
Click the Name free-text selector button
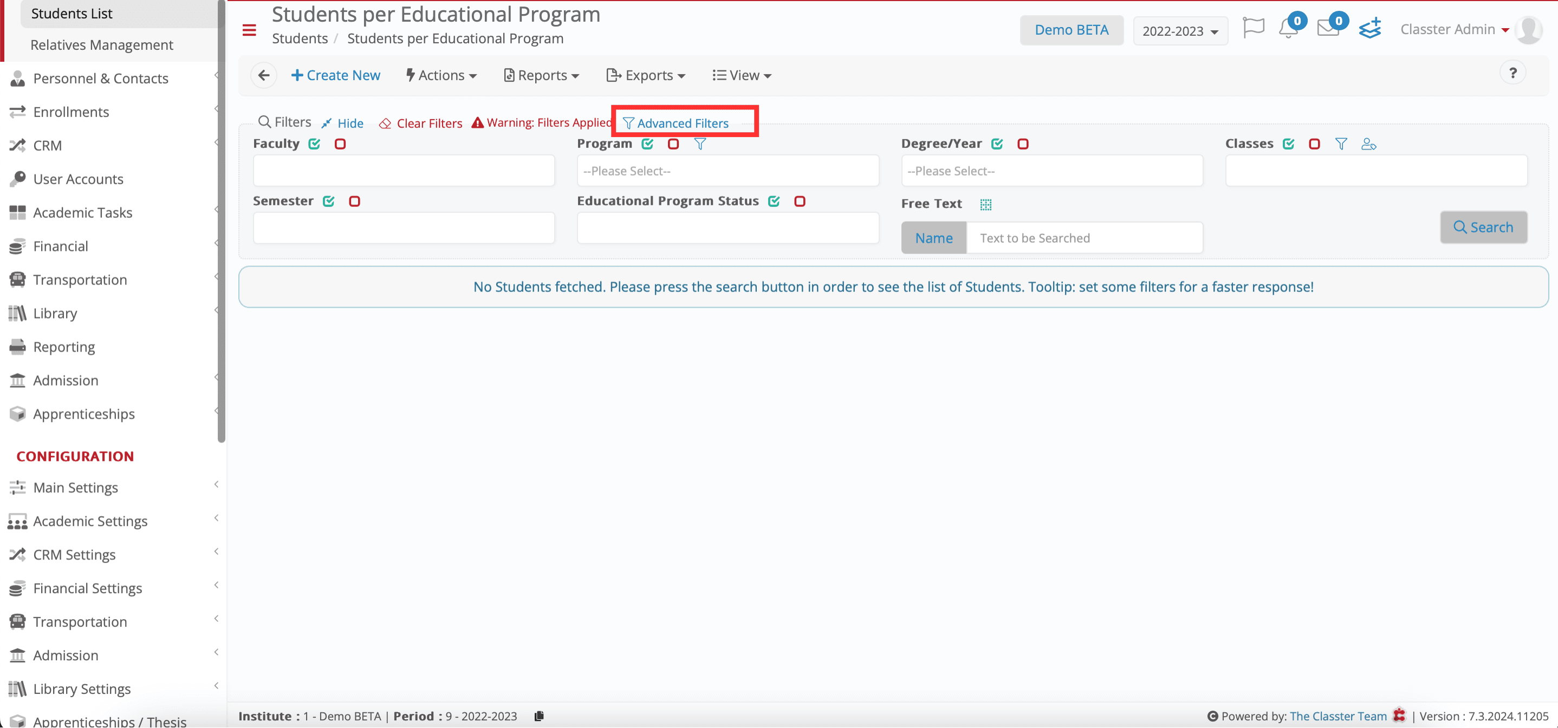[x=934, y=238]
